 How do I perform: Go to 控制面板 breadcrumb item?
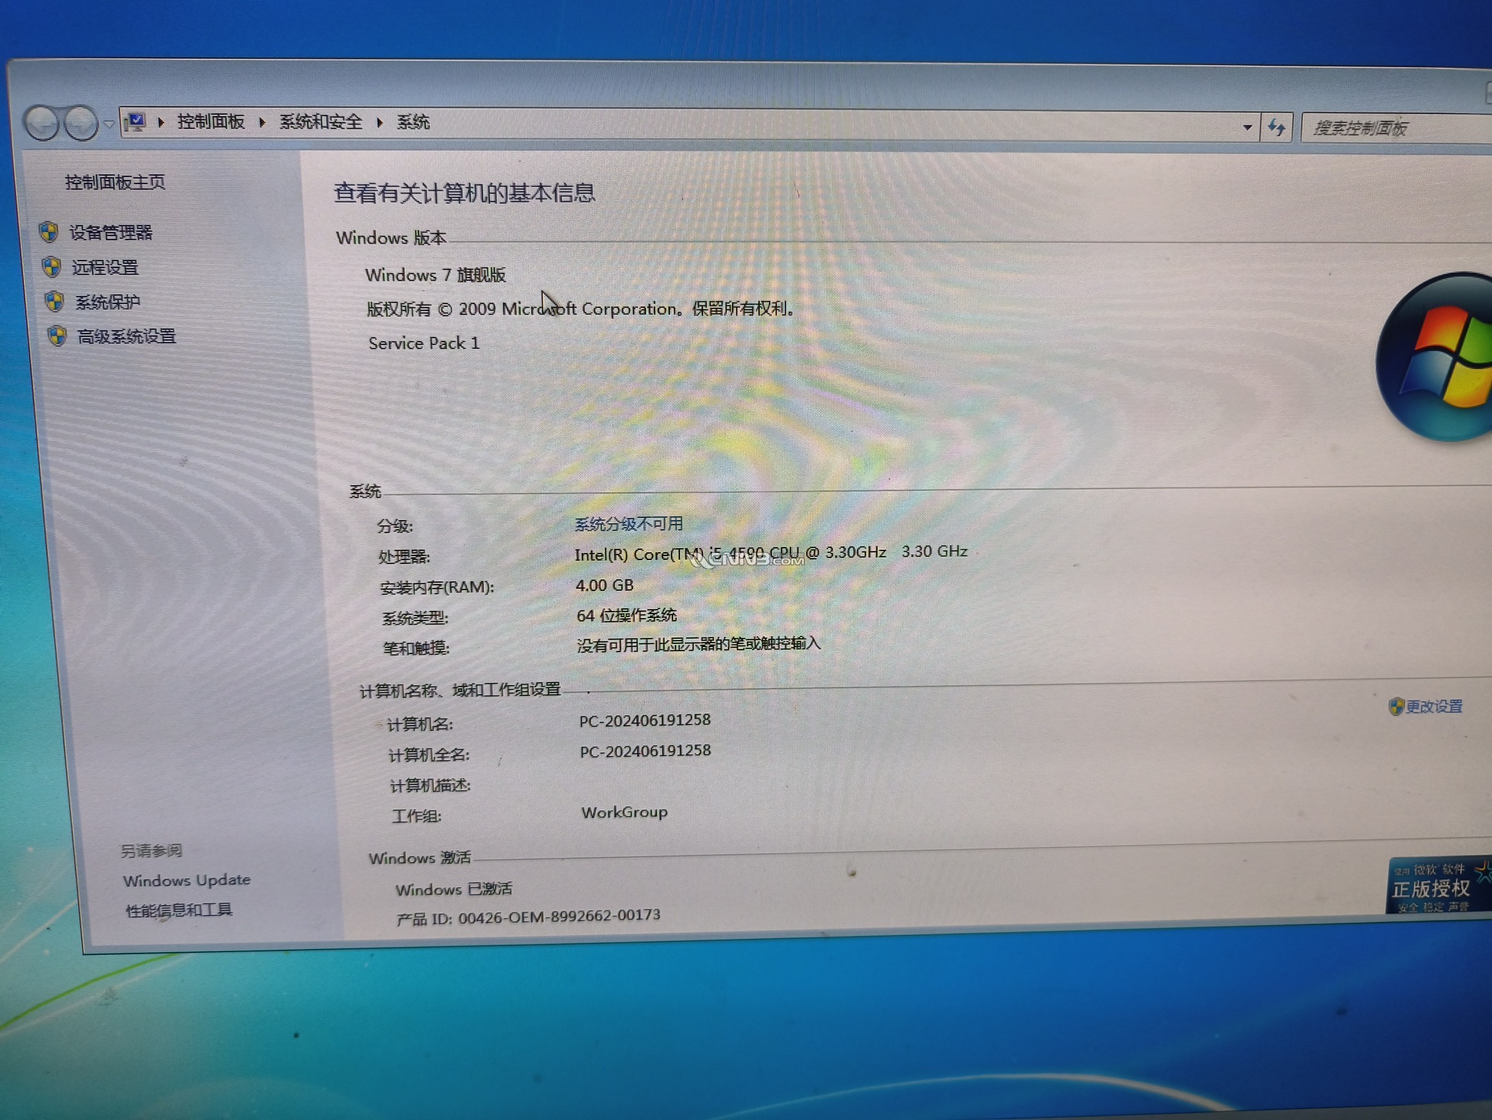pos(210,122)
